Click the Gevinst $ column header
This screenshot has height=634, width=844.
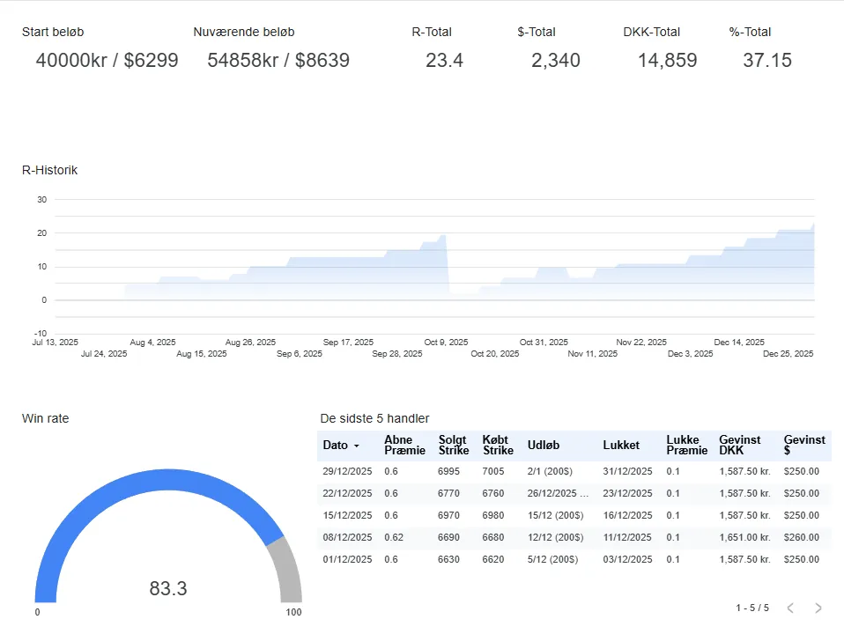(x=804, y=445)
